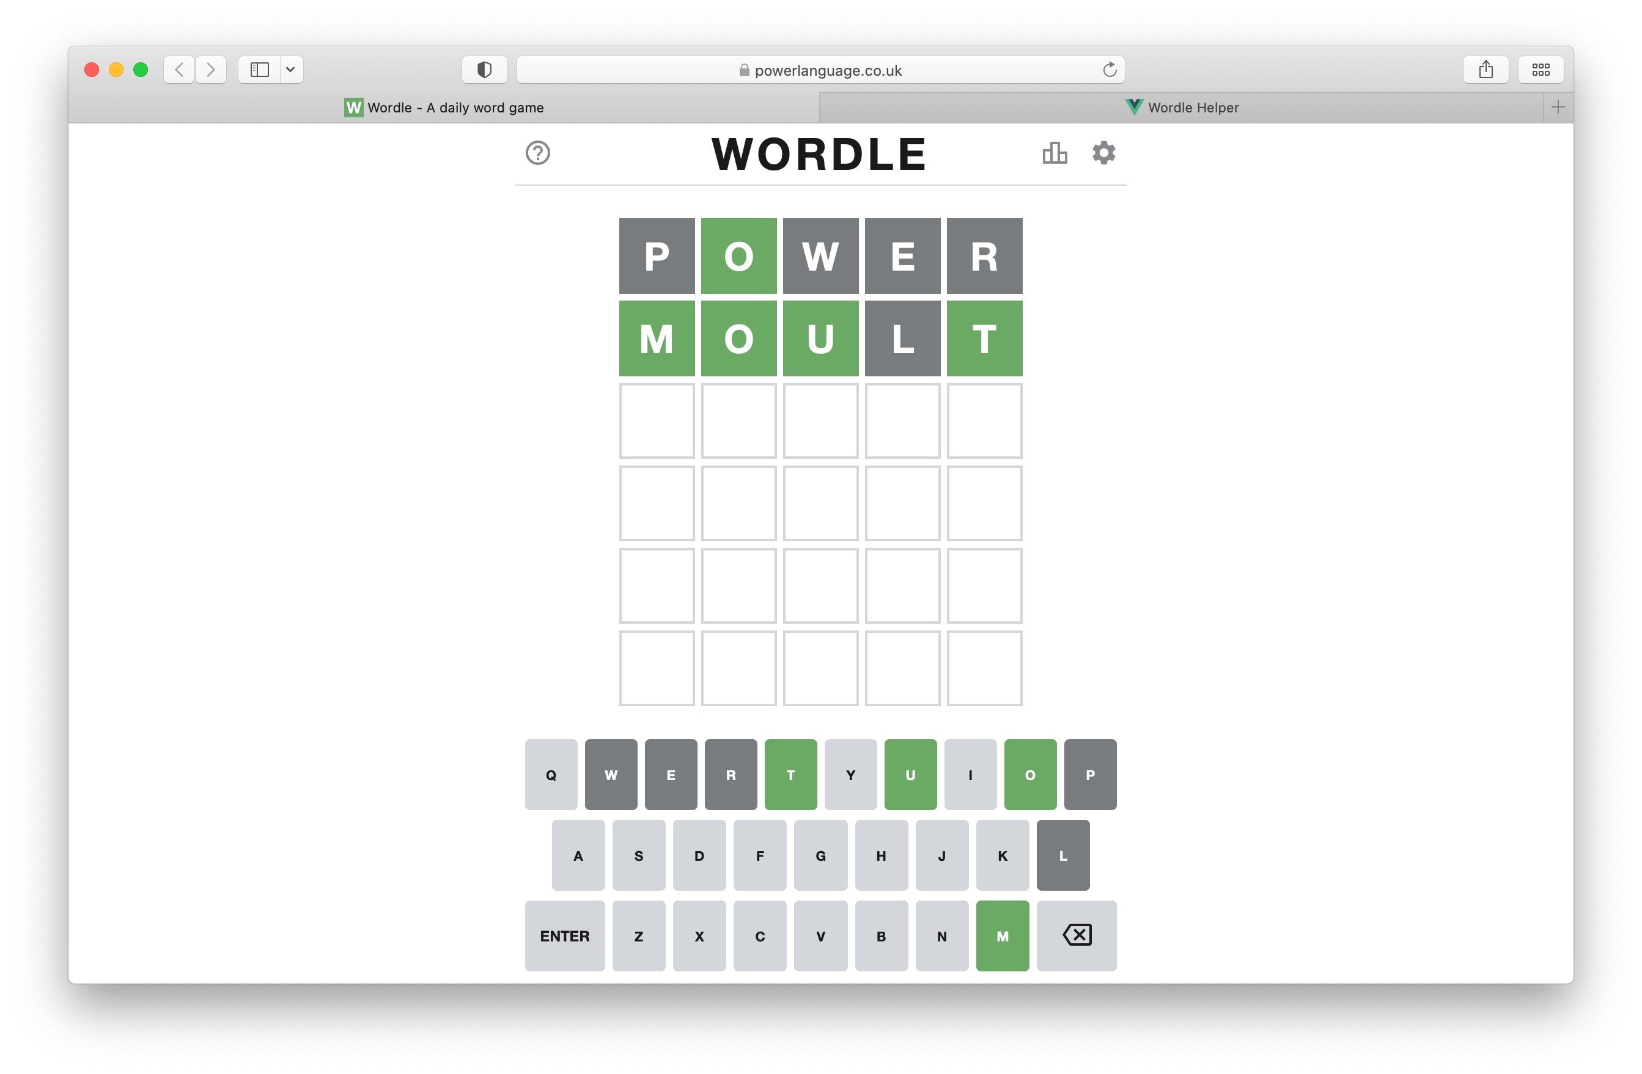
Task: Click the green T tile in MOULT row
Action: [x=984, y=338]
